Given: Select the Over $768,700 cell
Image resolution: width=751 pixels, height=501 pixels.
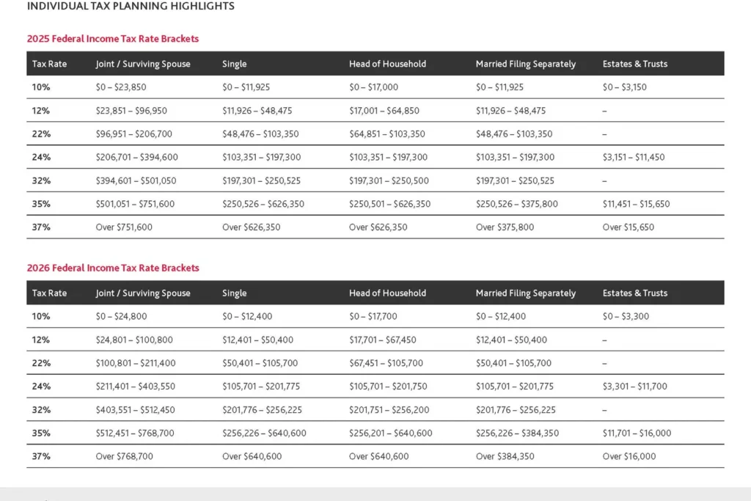Looking at the screenshot, I should click(x=124, y=457).
